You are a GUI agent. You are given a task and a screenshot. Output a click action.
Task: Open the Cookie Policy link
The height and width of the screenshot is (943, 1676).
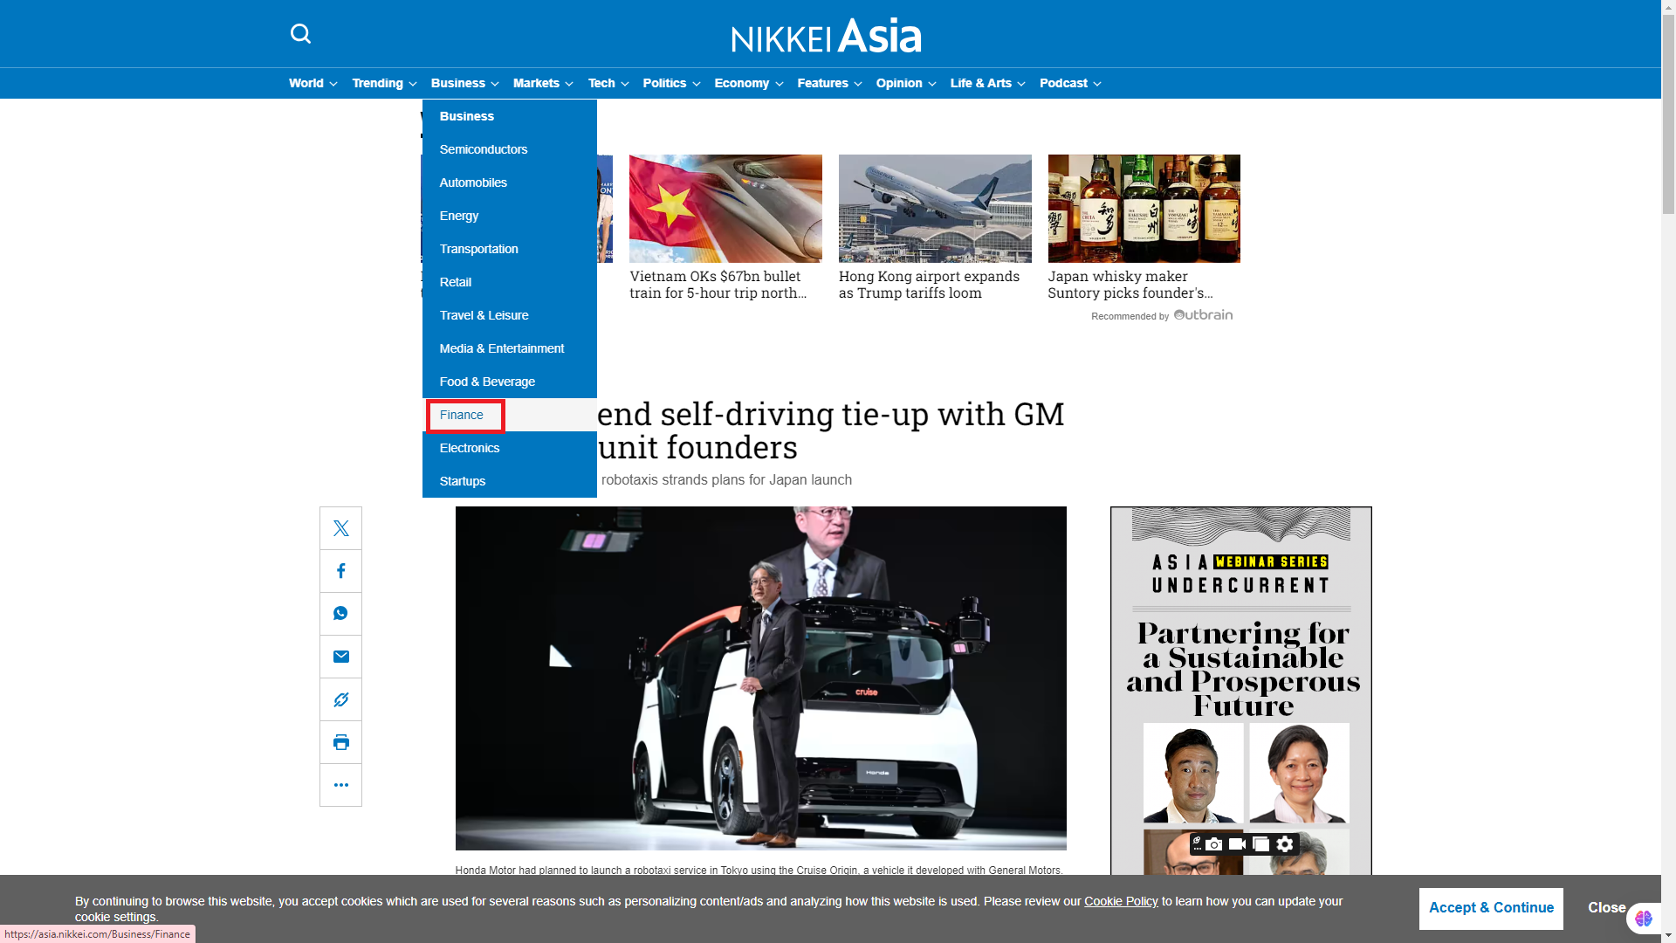(1121, 901)
